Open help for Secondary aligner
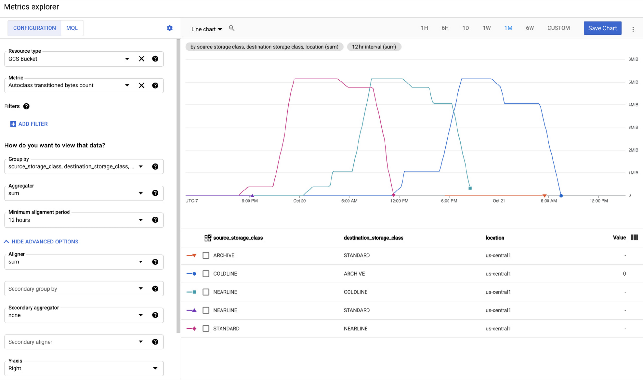Viewport: 643px width, 380px height. coord(155,342)
